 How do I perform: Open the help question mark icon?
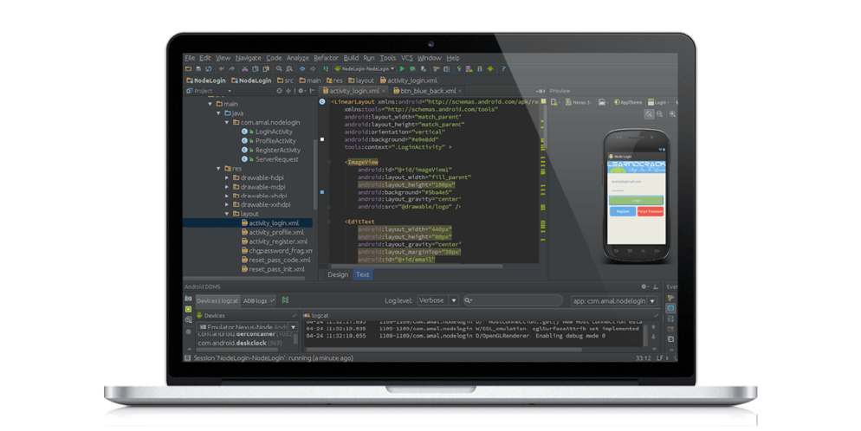(503, 68)
